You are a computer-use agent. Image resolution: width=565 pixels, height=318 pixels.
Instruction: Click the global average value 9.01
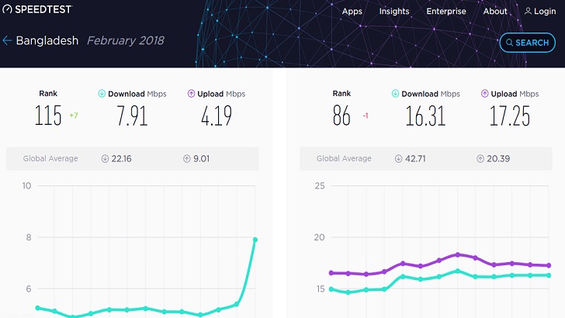coord(202,158)
